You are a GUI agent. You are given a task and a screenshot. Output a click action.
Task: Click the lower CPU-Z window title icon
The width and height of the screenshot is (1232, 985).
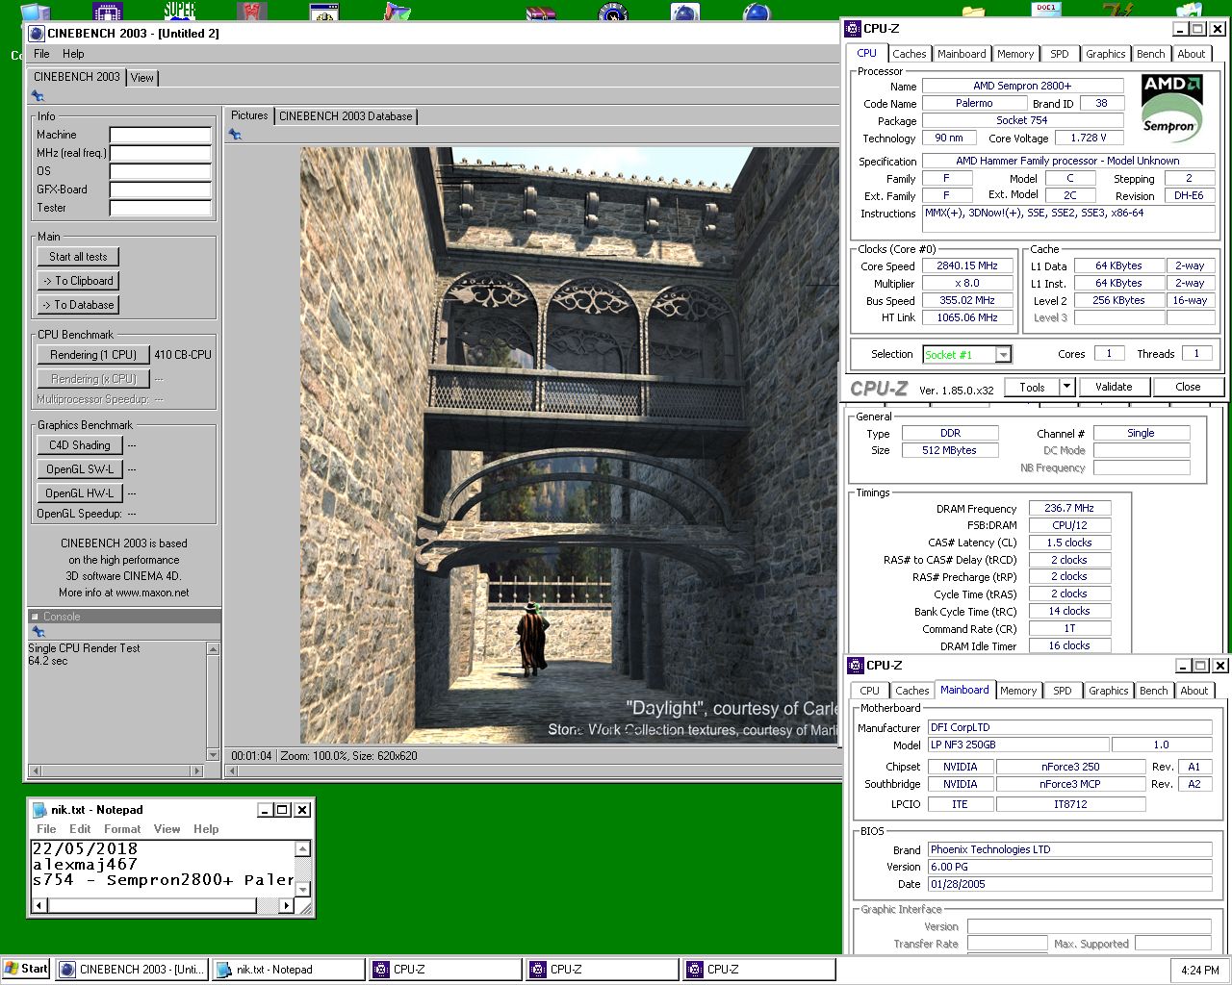(856, 666)
